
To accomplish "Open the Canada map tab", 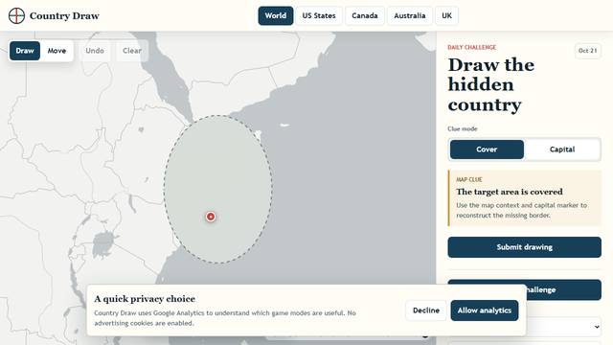I will 365,15.
